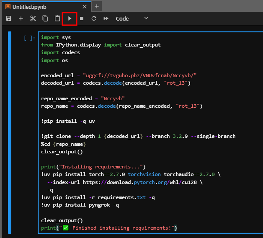
Task: Click the 'requirements.txt' install line
Action: (x=98, y=197)
